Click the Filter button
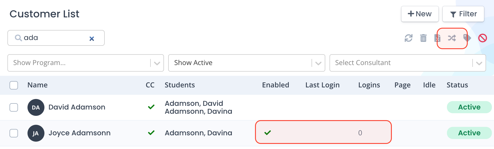The width and height of the screenshot is (494, 149). 463,14
